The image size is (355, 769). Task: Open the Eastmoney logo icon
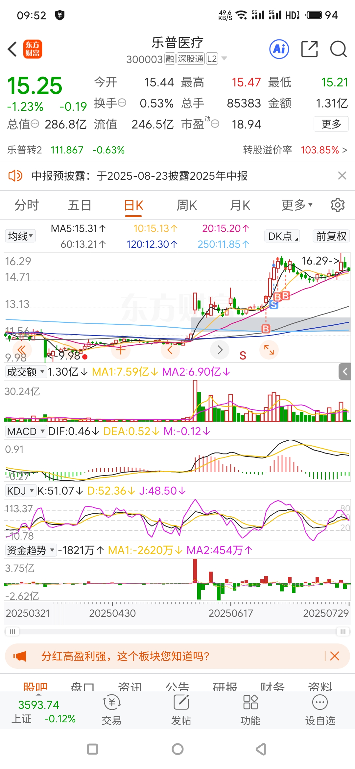coord(33,49)
